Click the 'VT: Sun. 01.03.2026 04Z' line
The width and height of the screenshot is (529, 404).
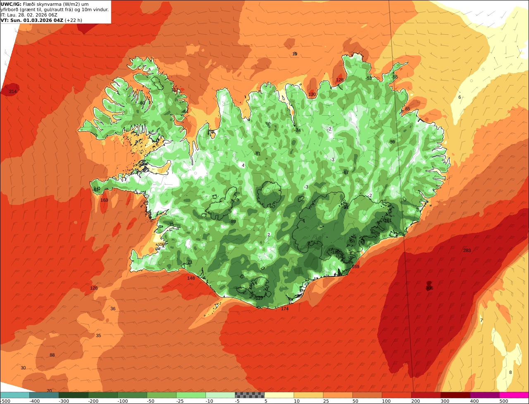coord(41,20)
